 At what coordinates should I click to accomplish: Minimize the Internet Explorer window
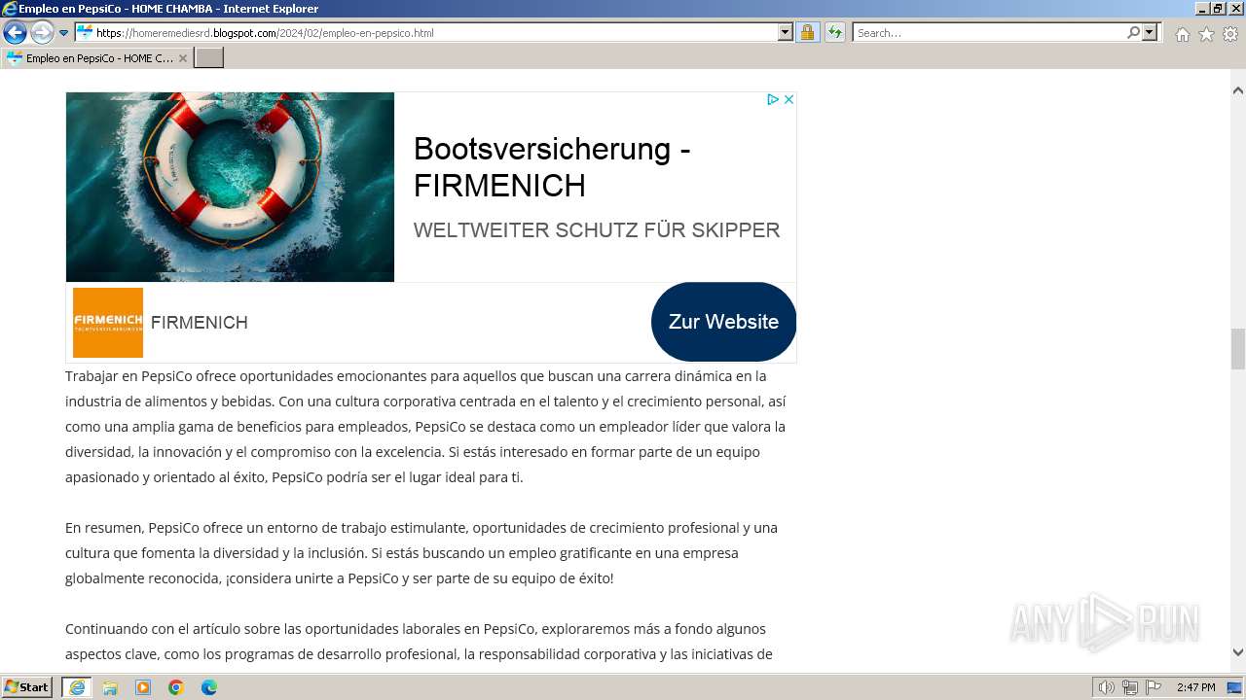(x=1202, y=9)
